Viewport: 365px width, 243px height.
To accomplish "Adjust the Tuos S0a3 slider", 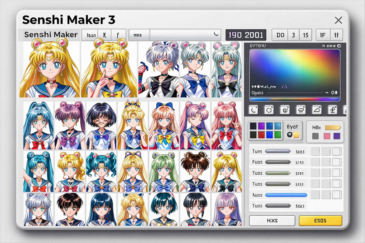I will point(277,206).
